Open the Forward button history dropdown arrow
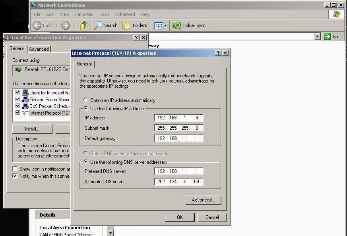The image size is (347, 236). point(74,26)
